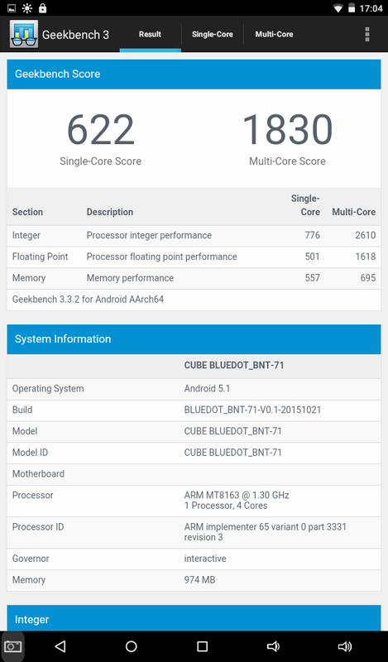
Task: Tap the Wi-Fi status icon
Action: (338, 8)
